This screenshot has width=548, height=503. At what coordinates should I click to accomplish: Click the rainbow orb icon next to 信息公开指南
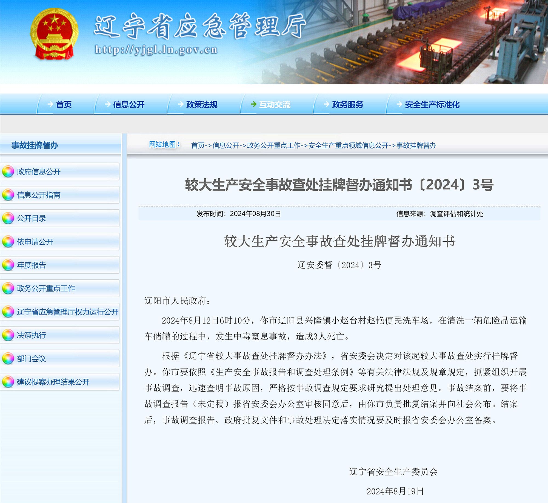tap(8, 195)
